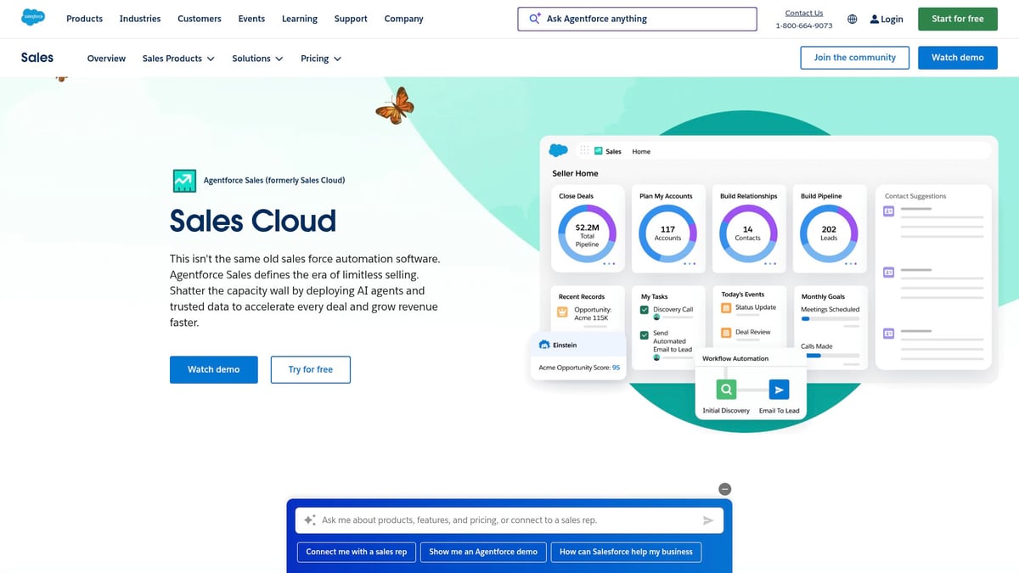
Task: Select the Initial Discovery workflow node icon
Action: (726, 389)
